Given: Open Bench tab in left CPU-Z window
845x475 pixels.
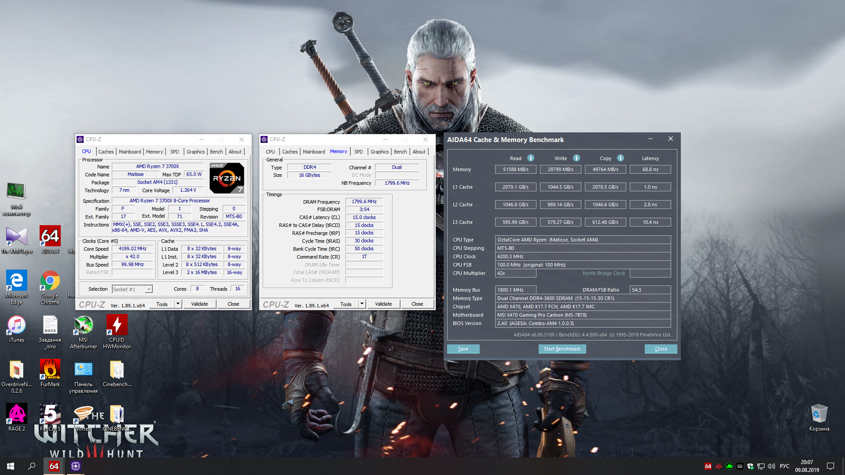Looking at the screenshot, I should pos(216,152).
